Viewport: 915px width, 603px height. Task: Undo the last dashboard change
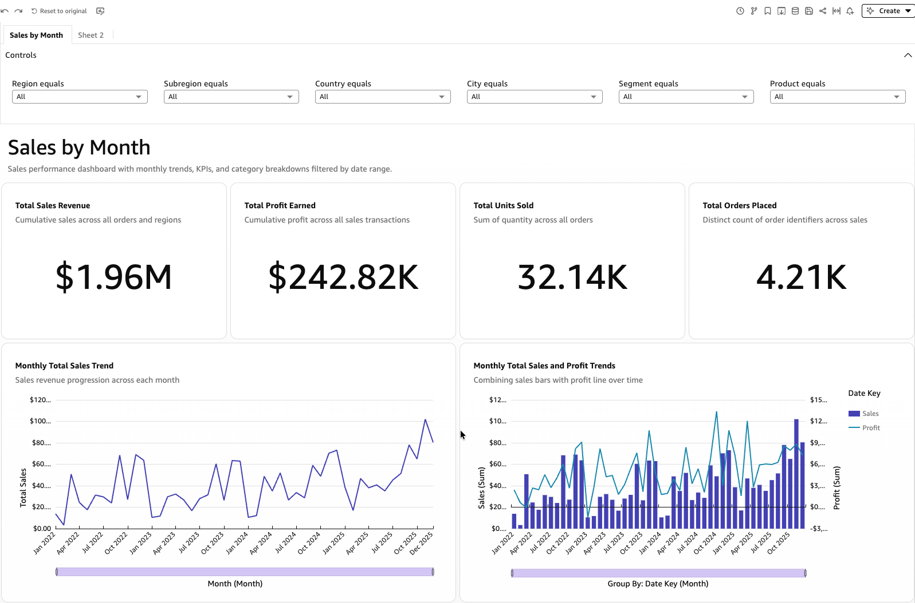(x=5, y=11)
